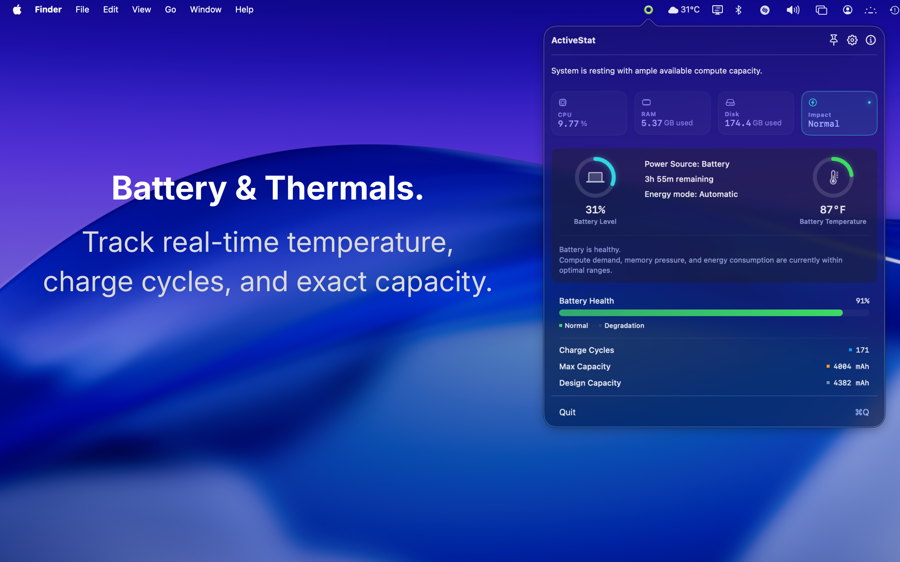The image size is (900, 562).
Task: Click the RAM icon above 5.37 GB used
Action: tap(646, 102)
